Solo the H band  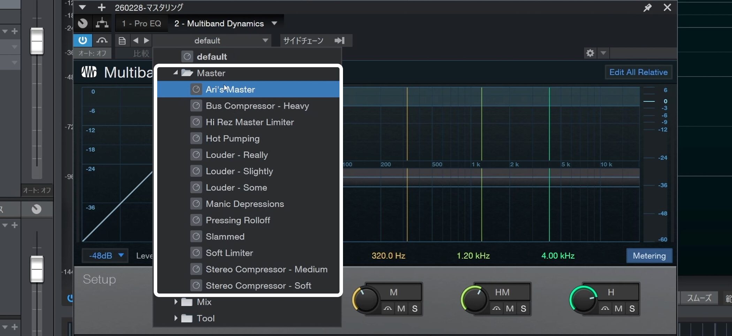(632, 308)
